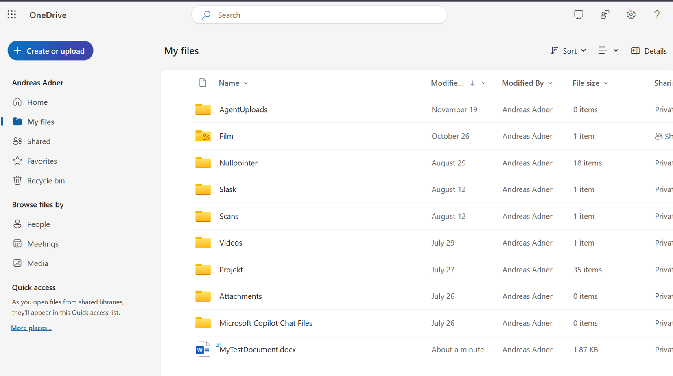
Task: Toggle sort by Modified column header
Action: coord(448,83)
